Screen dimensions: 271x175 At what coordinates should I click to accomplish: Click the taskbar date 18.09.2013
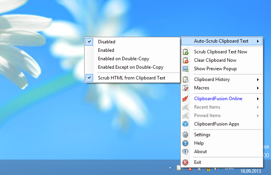point(251,171)
